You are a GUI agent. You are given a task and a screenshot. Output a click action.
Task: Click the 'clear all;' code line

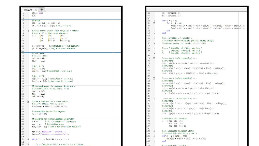click(x=37, y=13)
